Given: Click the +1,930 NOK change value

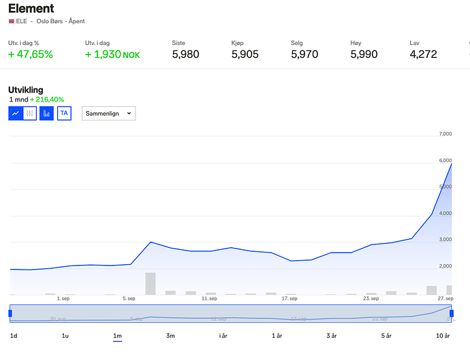Looking at the screenshot, I should point(112,54).
